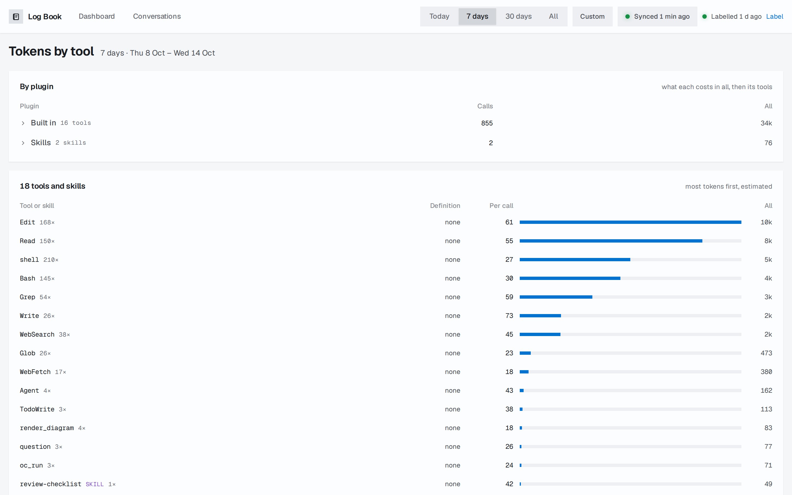
Task: Click the 10k total for Edit
Action: (x=766, y=222)
